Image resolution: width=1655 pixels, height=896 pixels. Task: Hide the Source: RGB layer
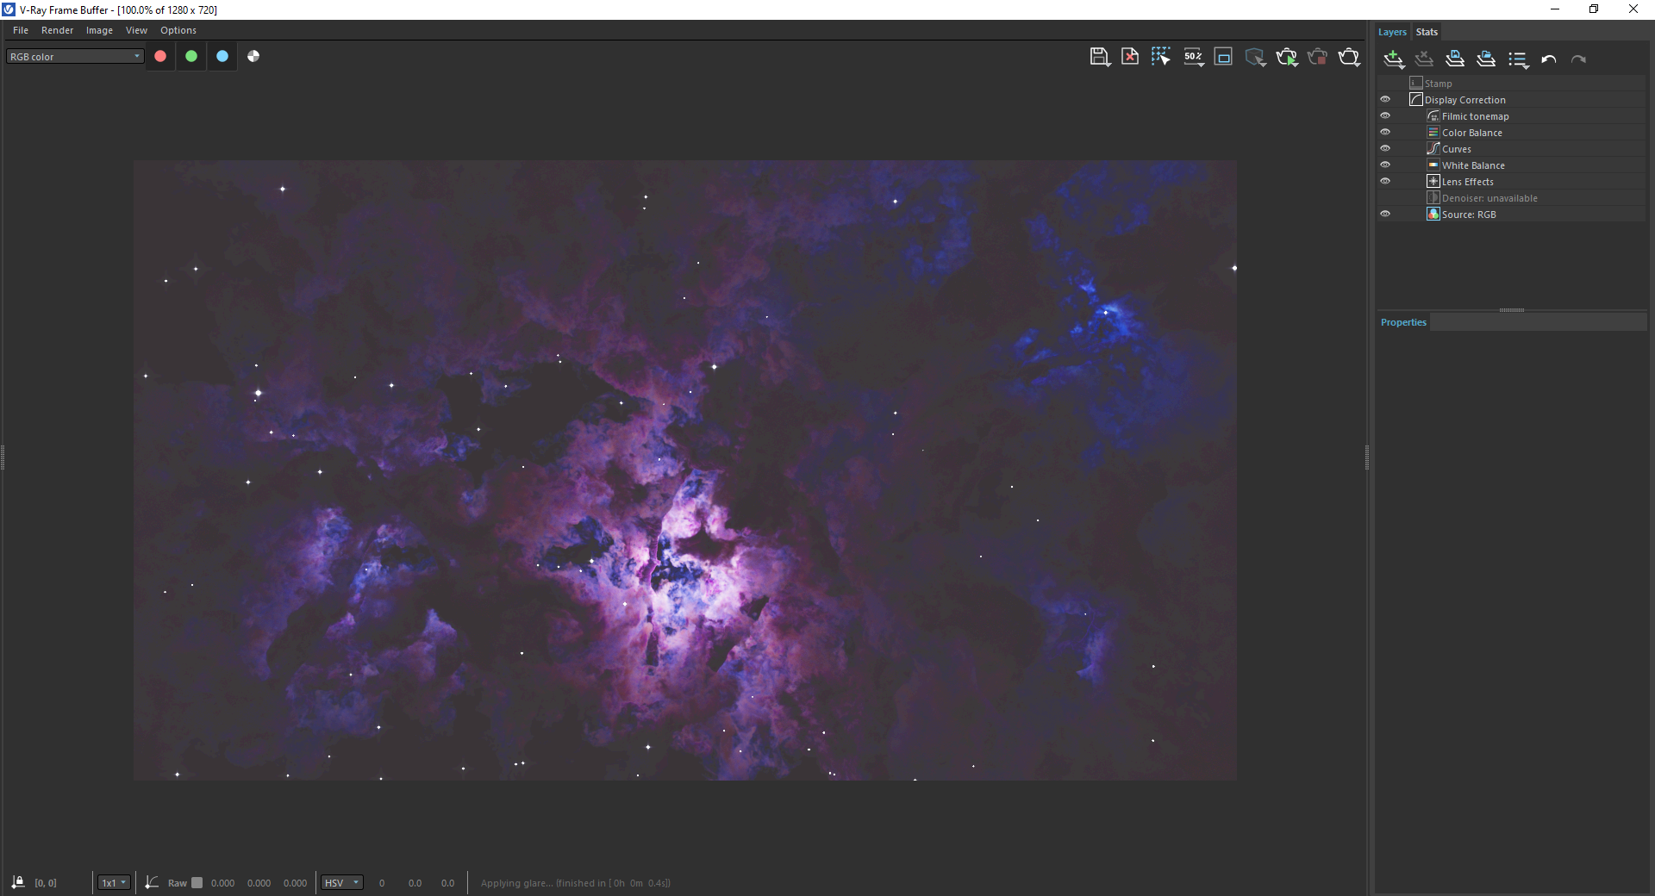1385,214
